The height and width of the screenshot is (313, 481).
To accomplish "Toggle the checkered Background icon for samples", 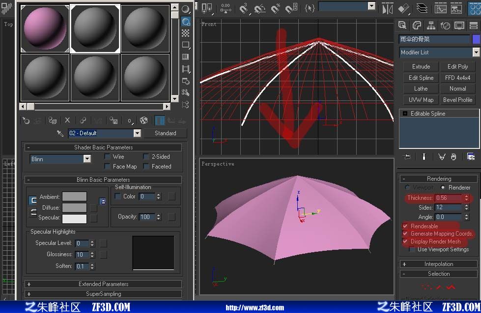I will [x=186, y=33].
